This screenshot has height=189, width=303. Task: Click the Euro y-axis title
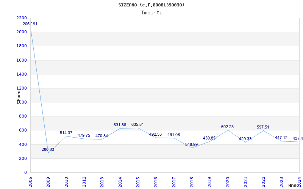[x=19, y=95]
